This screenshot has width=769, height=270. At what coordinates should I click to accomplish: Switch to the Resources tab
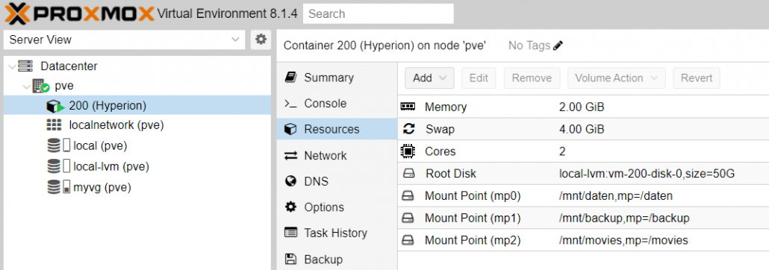pyautogui.click(x=337, y=129)
